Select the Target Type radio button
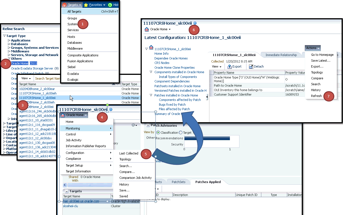Screen dimensions: 343x215 [180, 132]
